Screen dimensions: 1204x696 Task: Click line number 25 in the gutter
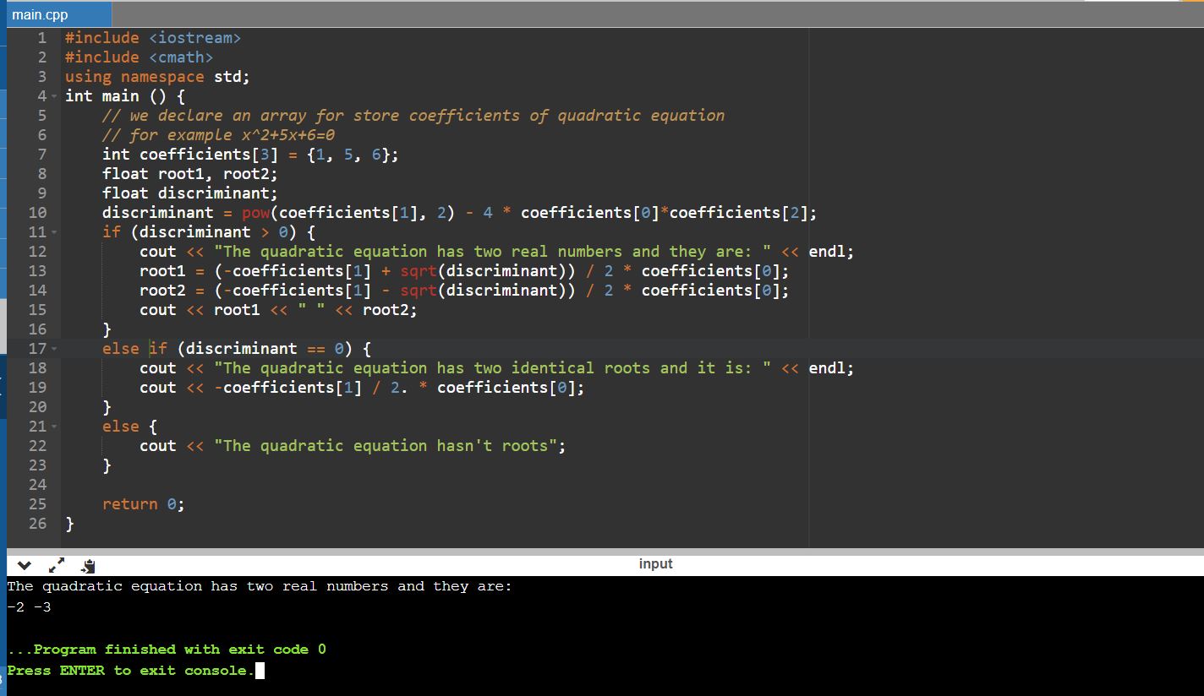37,504
